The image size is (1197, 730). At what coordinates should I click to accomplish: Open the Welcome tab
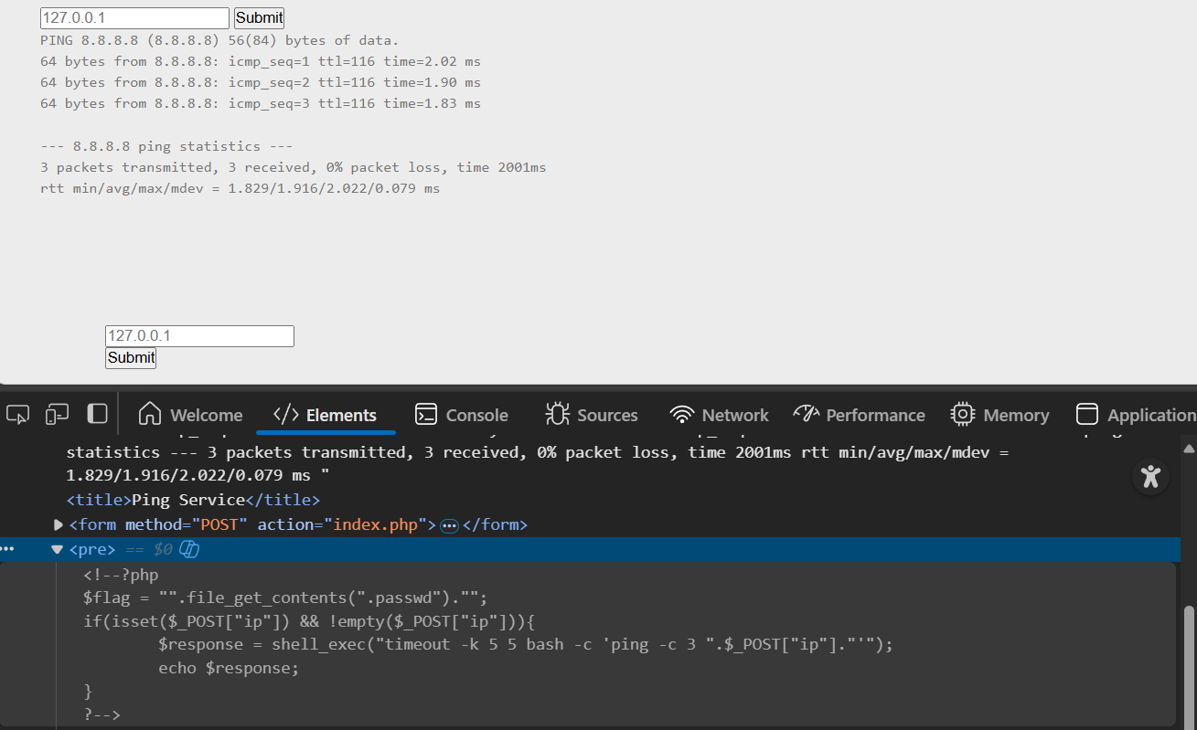[190, 415]
